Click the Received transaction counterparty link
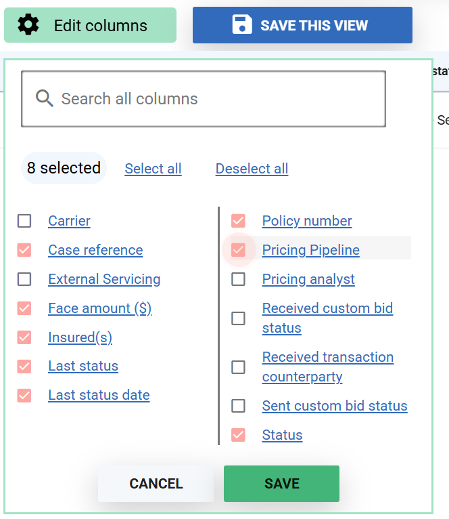The height and width of the screenshot is (519, 449). pyautogui.click(x=327, y=367)
